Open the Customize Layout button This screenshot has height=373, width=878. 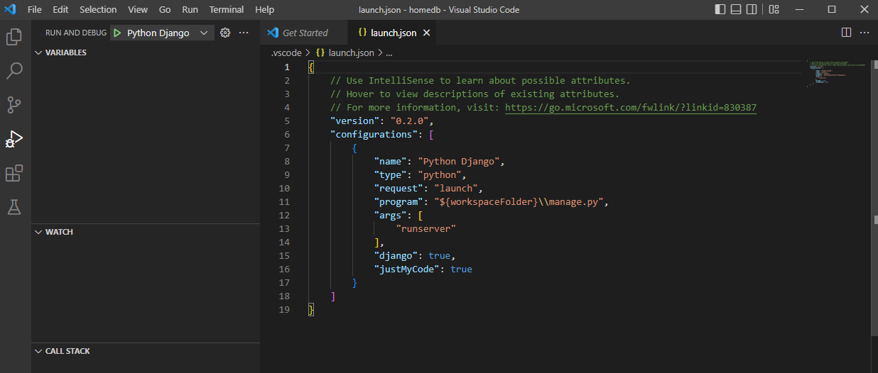tap(774, 9)
